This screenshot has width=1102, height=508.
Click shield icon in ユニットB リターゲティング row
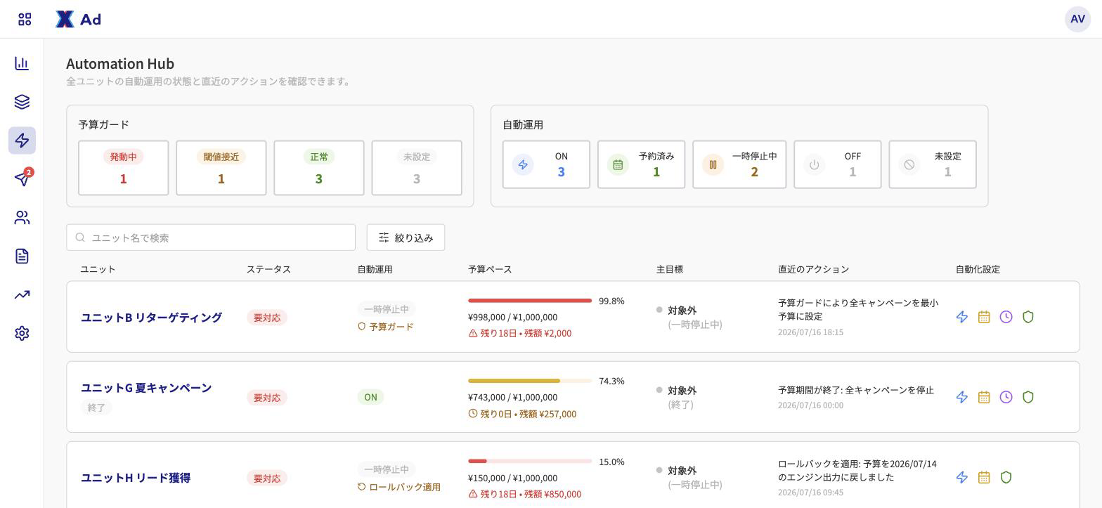pyautogui.click(x=1028, y=317)
